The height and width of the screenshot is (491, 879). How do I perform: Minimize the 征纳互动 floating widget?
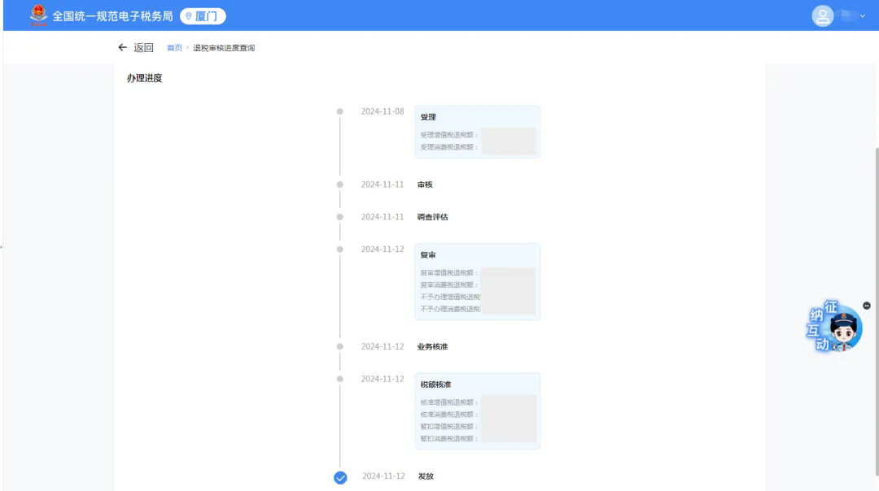point(866,306)
